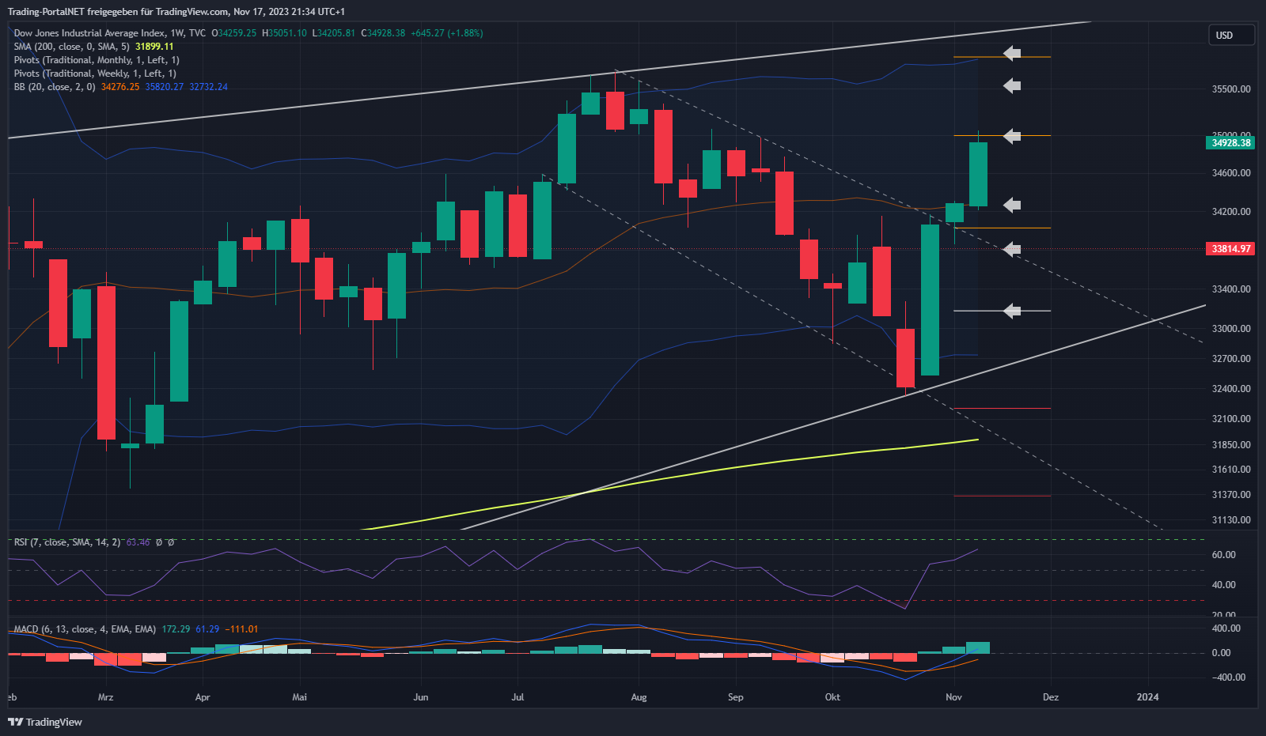Click the Okt label on time axis

832,697
